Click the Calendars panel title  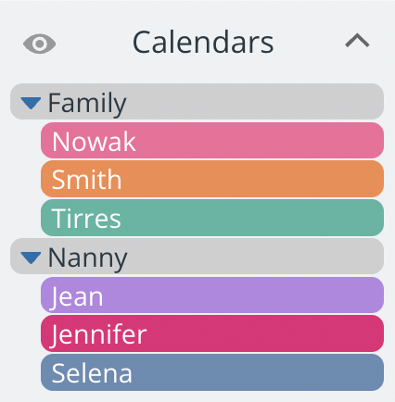point(203,42)
